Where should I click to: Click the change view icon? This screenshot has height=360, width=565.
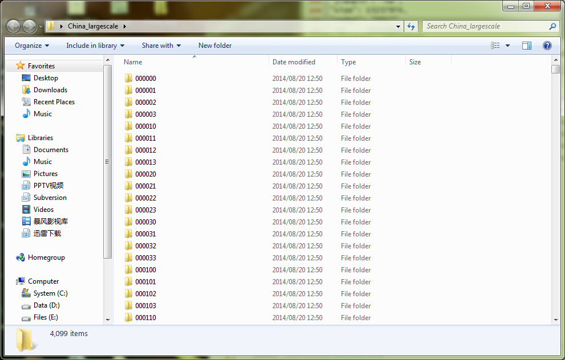click(495, 46)
